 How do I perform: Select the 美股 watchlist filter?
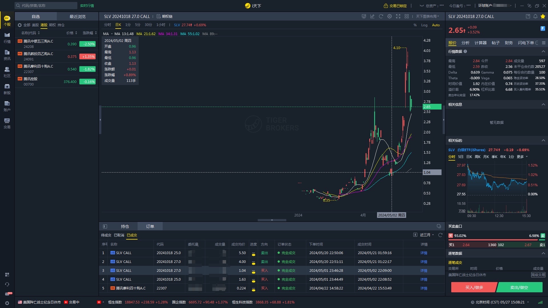coord(35,25)
